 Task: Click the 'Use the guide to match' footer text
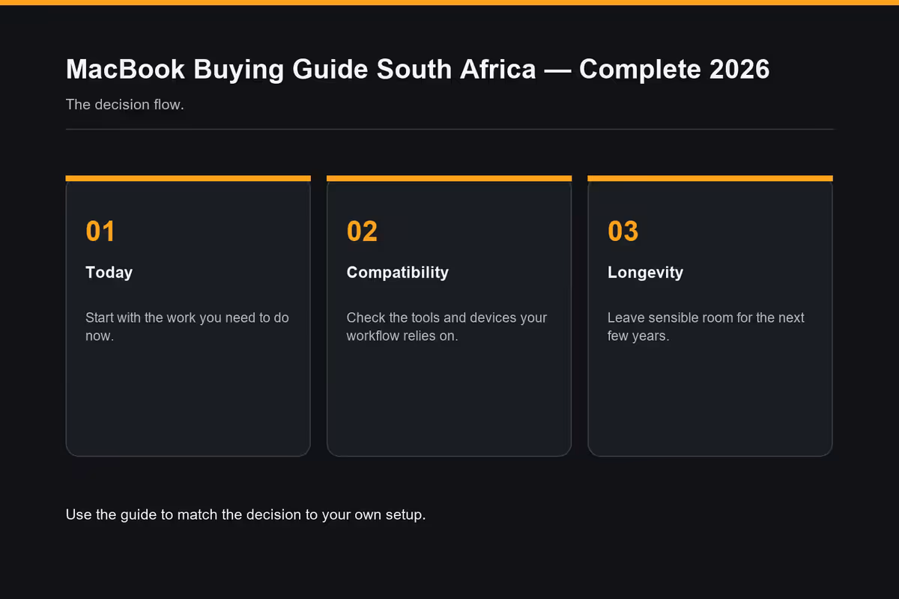pos(246,515)
